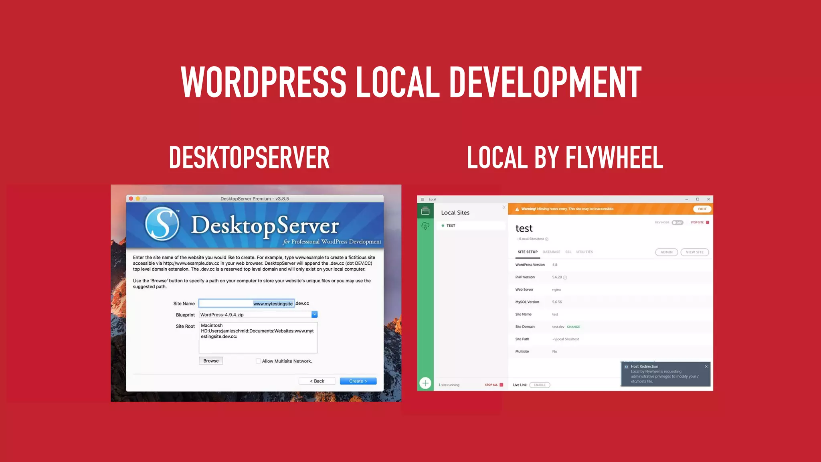The image size is (821, 462).
Task: Minimize the Local window
Action: point(687,199)
